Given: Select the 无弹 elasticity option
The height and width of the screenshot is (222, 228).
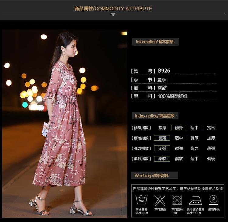Looking at the screenshot, I should click(162, 149).
